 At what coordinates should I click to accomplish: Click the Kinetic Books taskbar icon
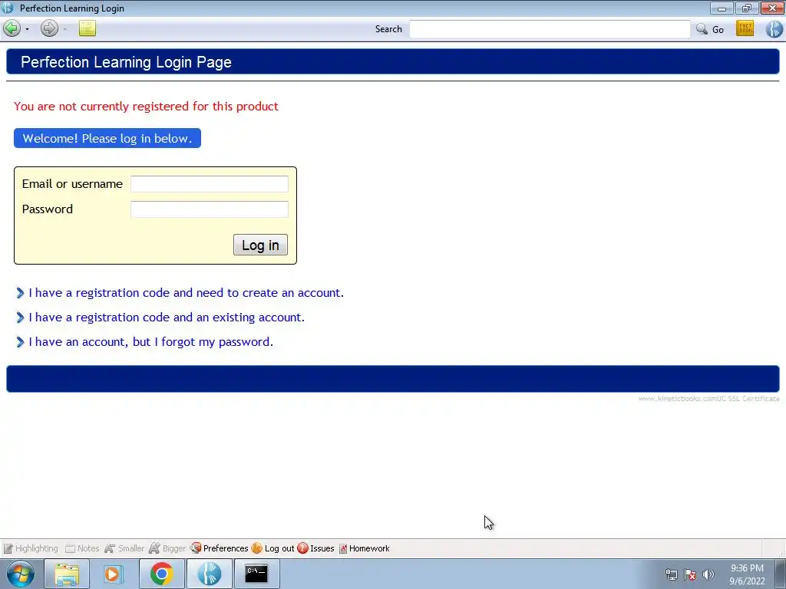pos(209,574)
